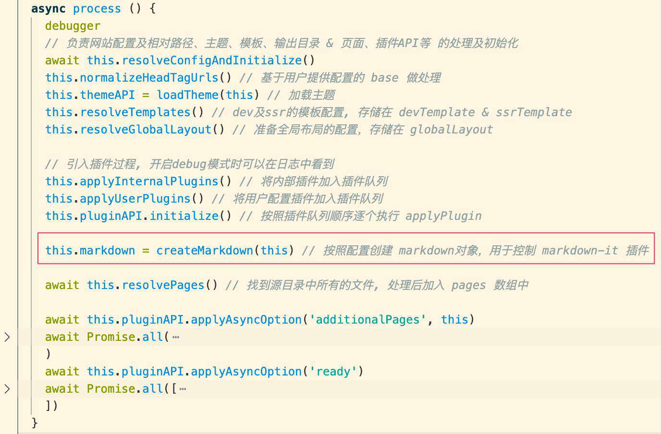This screenshot has width=661, height=434.
Task: Click 'resolvePages' method call
Action: coord(163,285)
